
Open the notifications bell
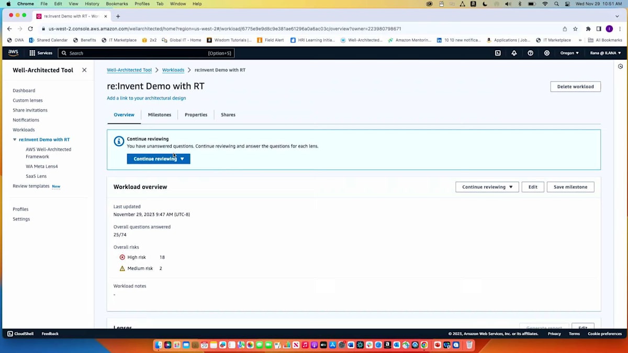tap(514, 53)
